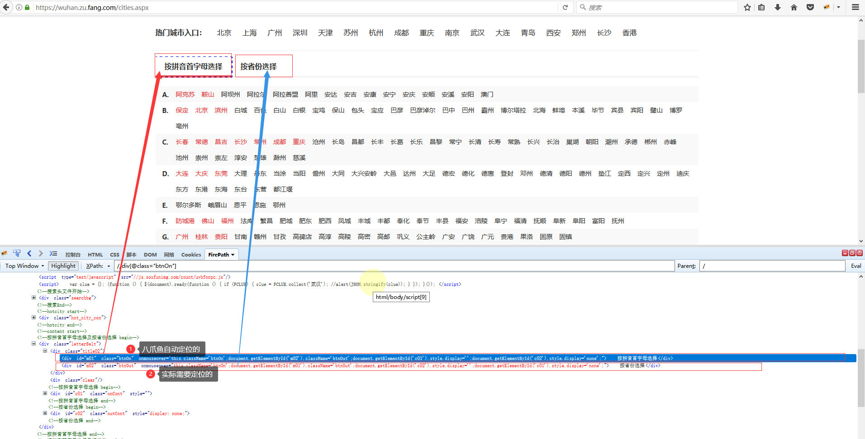
Task: Open the 防城港 city link
Action: click(185, 221)
